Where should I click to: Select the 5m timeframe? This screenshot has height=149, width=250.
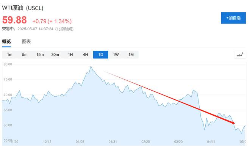[x=25, y=55]
